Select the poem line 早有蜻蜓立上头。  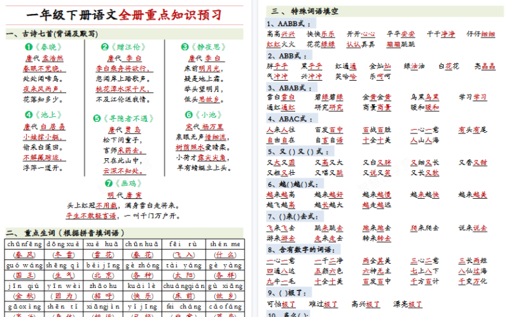pos(204,168)
